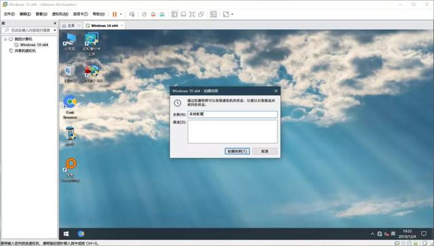Open dropdown arrow beside the pause button

tap(121, 14)
